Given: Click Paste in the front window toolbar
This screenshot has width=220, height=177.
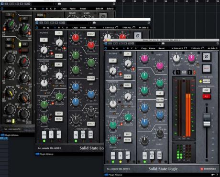Looking at the screenshot, I should click(x=152, y=48).
